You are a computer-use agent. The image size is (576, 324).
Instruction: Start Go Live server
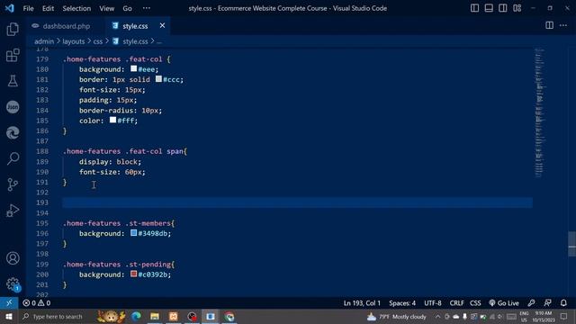pos(504,303)
